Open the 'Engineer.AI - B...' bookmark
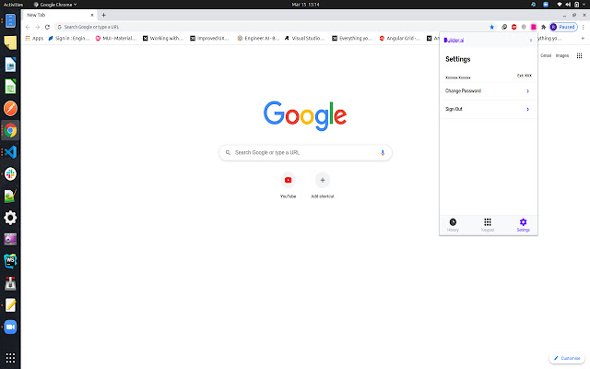This screenshot has height=369, width=590. click(258, 38)
